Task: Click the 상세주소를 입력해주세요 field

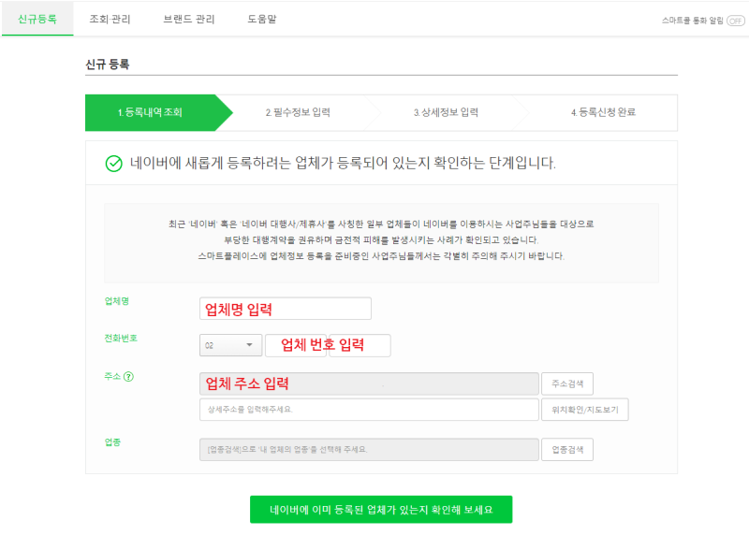Action: point(369,410)
